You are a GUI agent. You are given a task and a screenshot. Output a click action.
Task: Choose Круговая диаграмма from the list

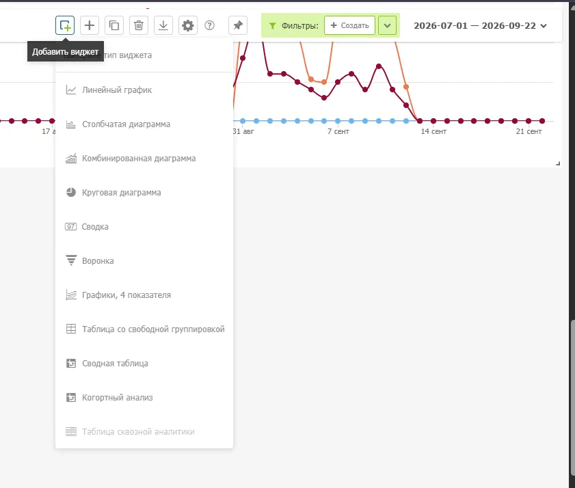[144, 192]
